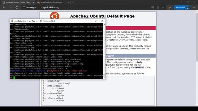
Task: Go back using the browser back arrow
Action: [4, 7]
